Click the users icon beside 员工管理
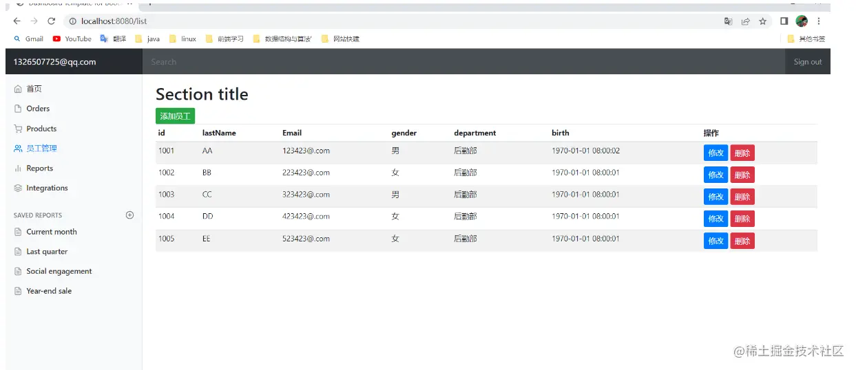The image size is (856, 370). [18, 149]
